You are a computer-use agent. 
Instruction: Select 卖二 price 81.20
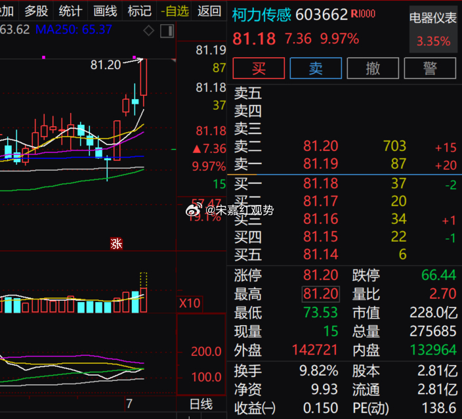tap(321, 146)
